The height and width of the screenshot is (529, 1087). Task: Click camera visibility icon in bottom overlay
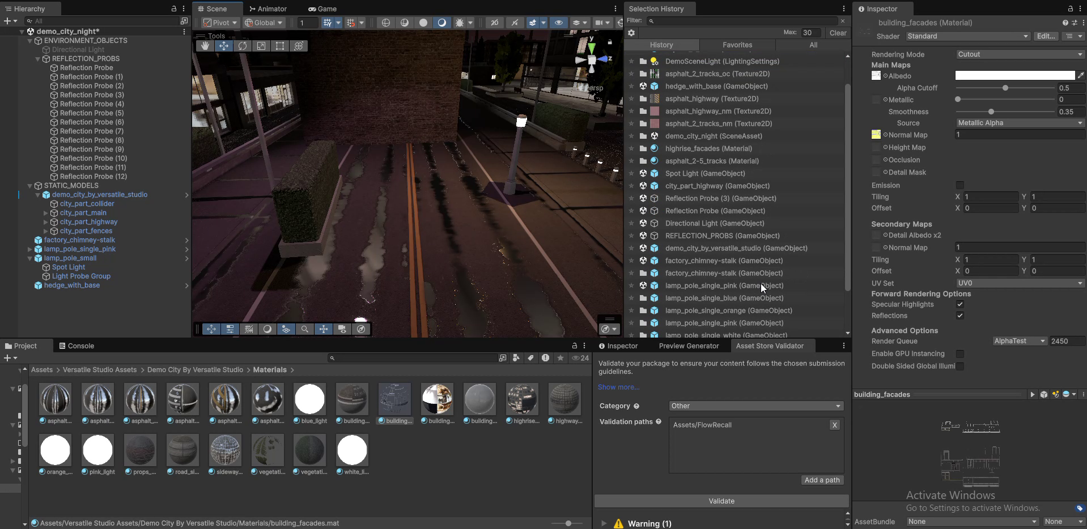click(342, 329)
